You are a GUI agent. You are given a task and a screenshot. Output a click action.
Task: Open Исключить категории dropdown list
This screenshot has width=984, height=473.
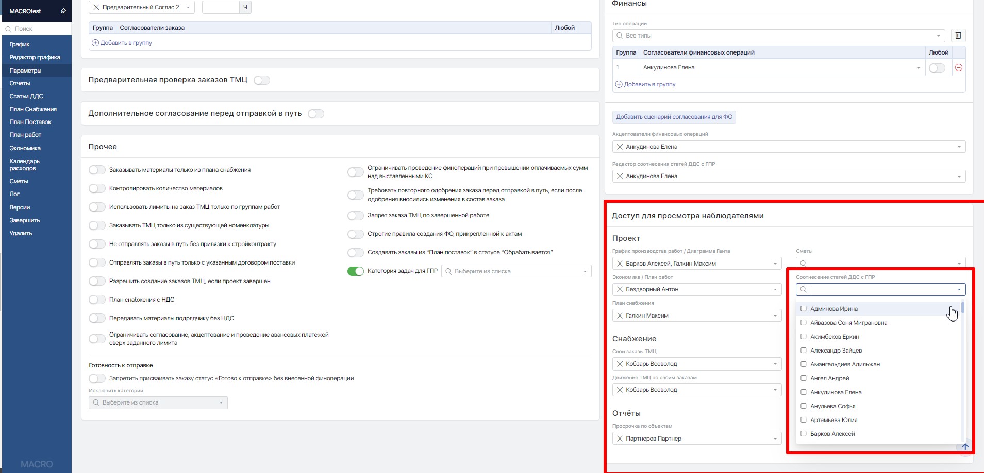[x=158, y=402]
